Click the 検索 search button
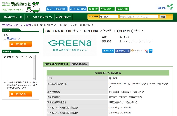Screen dimensions: 177x116 (x=163, y=17)
